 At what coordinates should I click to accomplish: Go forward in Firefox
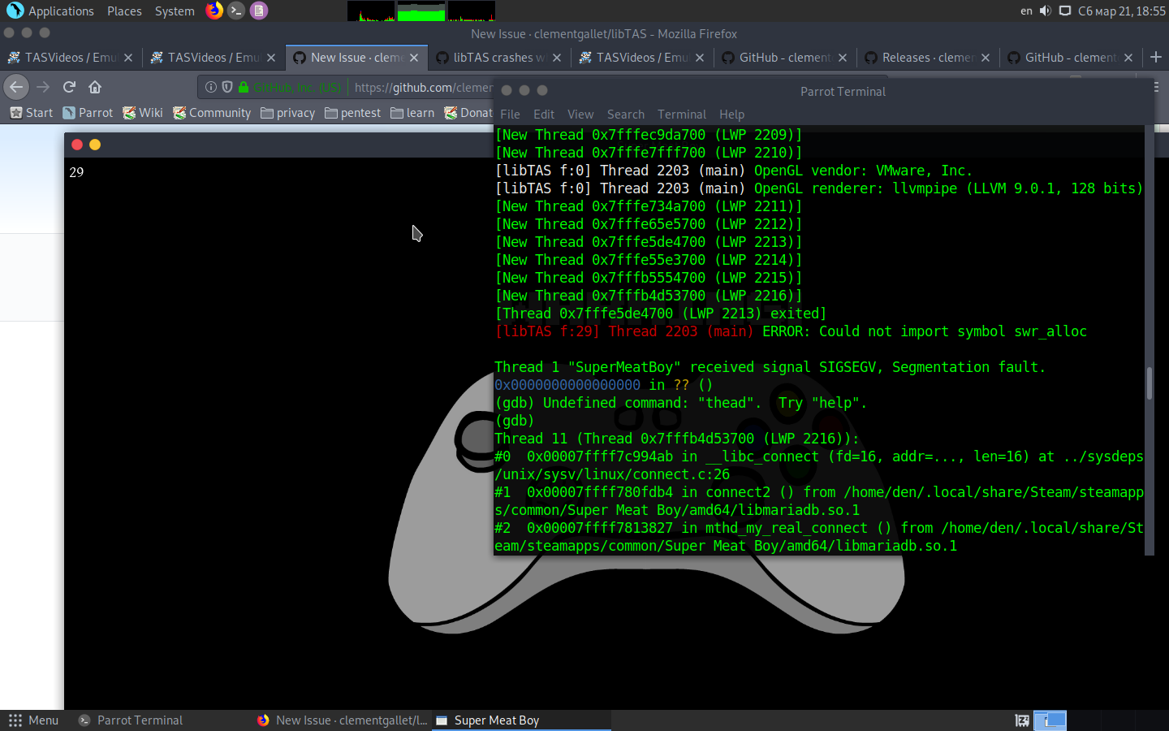[43, 87]
